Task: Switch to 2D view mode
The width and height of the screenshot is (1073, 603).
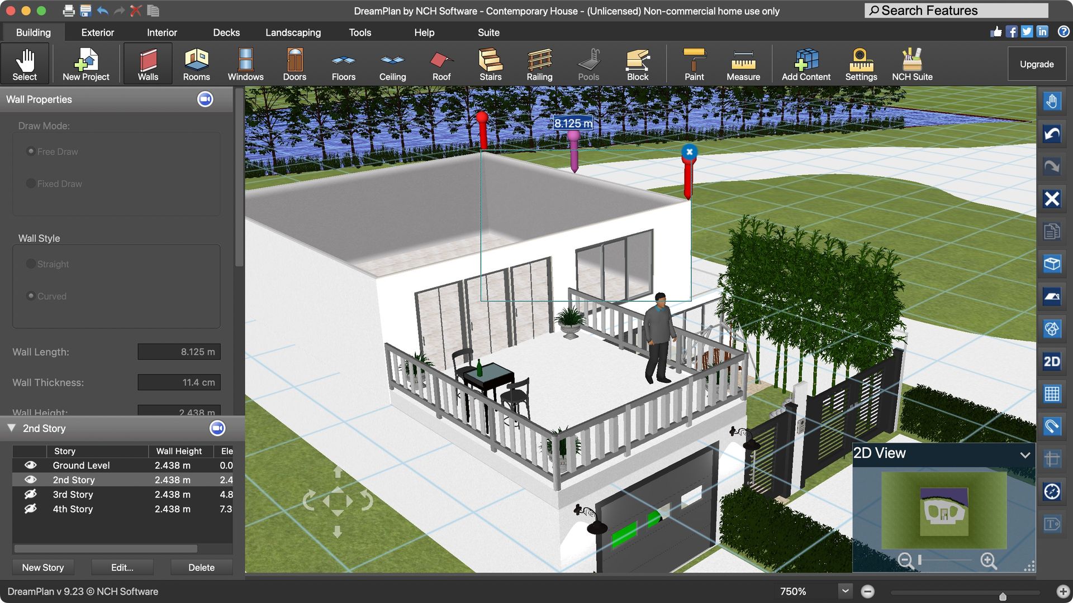Action: tap(1052, 361)
